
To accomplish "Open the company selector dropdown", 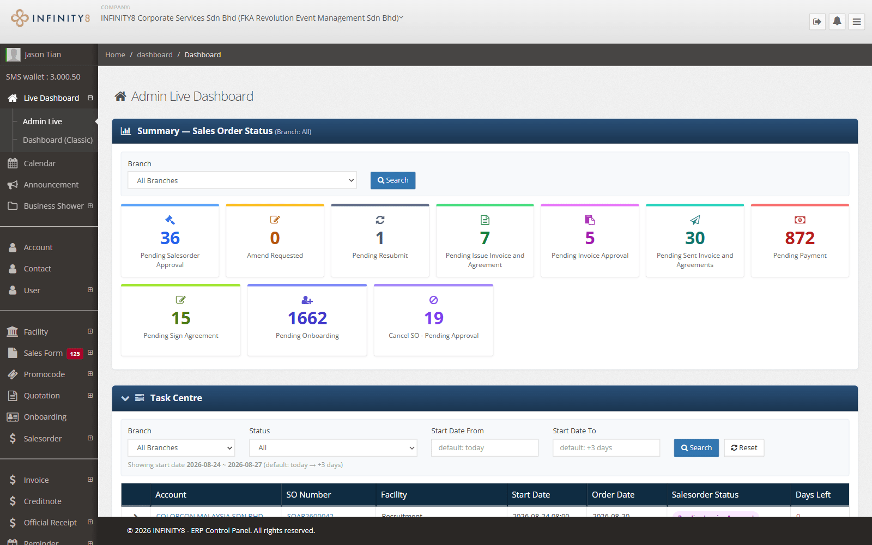I will pos(252,18).
